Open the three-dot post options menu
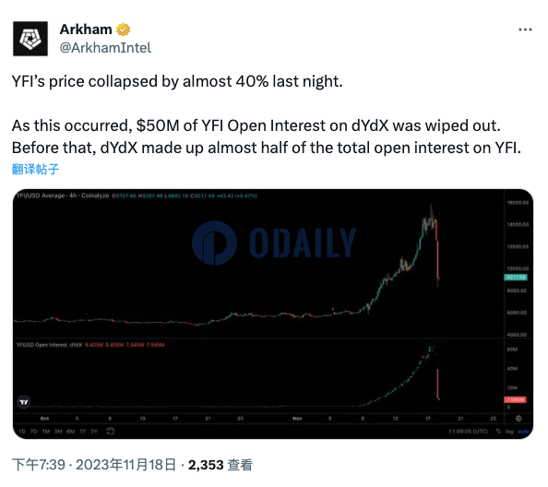 point(525,30)
